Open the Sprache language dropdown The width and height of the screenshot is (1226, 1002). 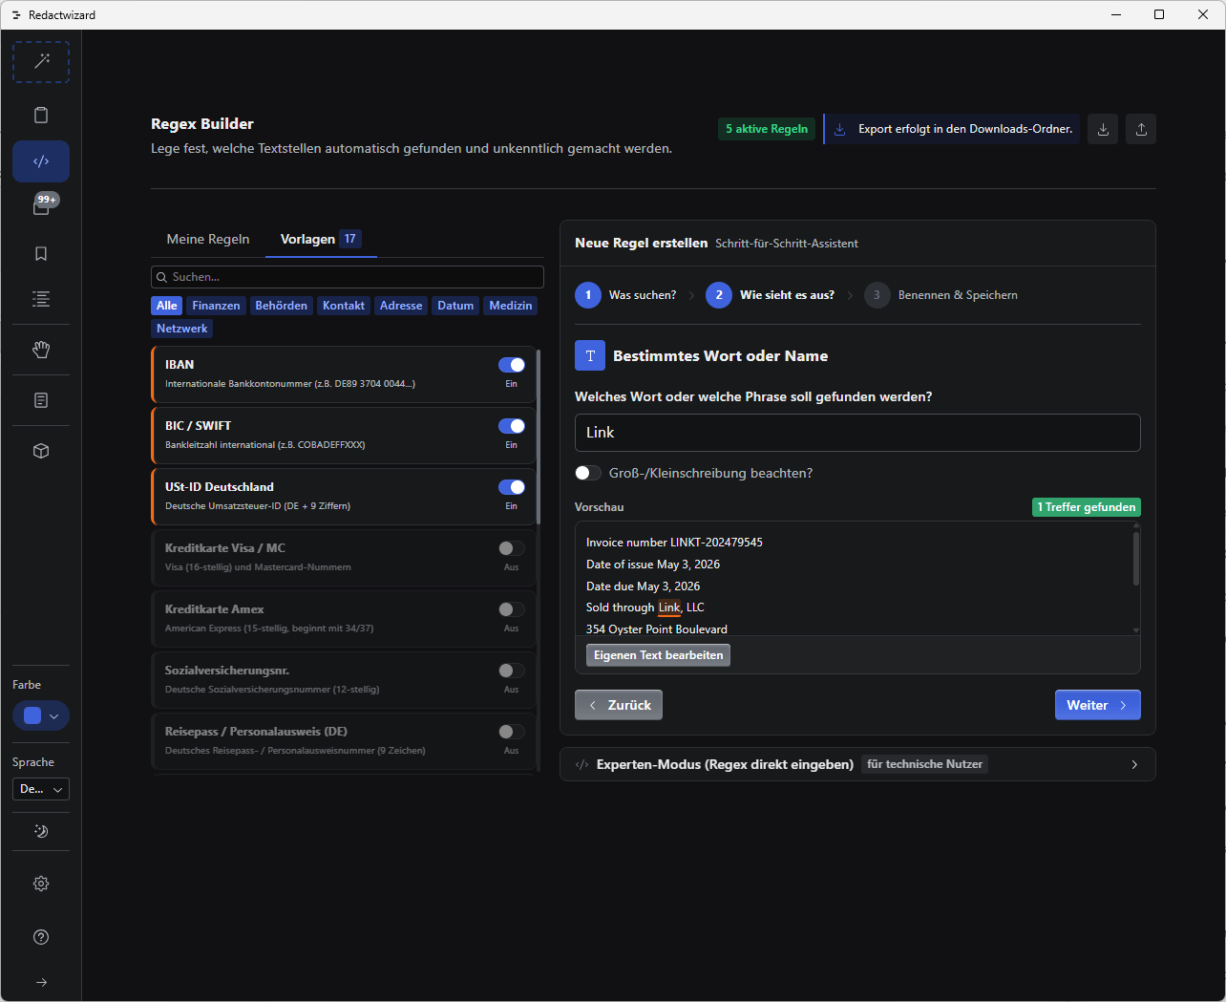coord(41,789)
